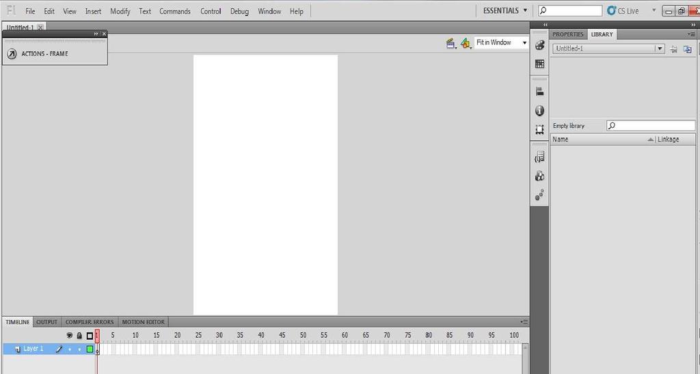Image resolution: width=700 pixels, height=374 pixels.
Task: Toggle the Name column sort arrow
Action: 651,139
